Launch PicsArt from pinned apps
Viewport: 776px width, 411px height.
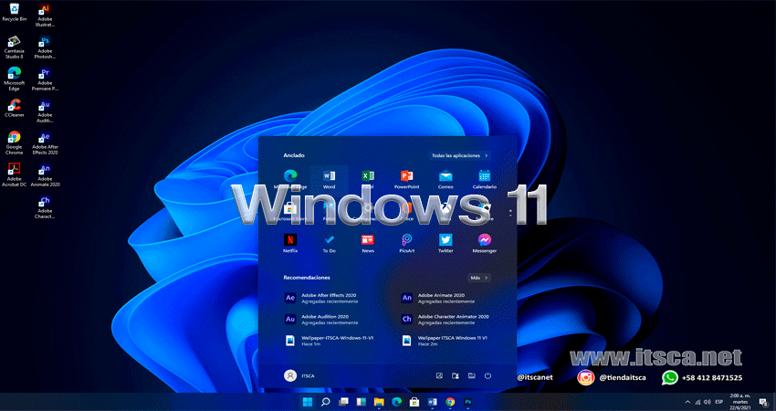tap(407, 241)
